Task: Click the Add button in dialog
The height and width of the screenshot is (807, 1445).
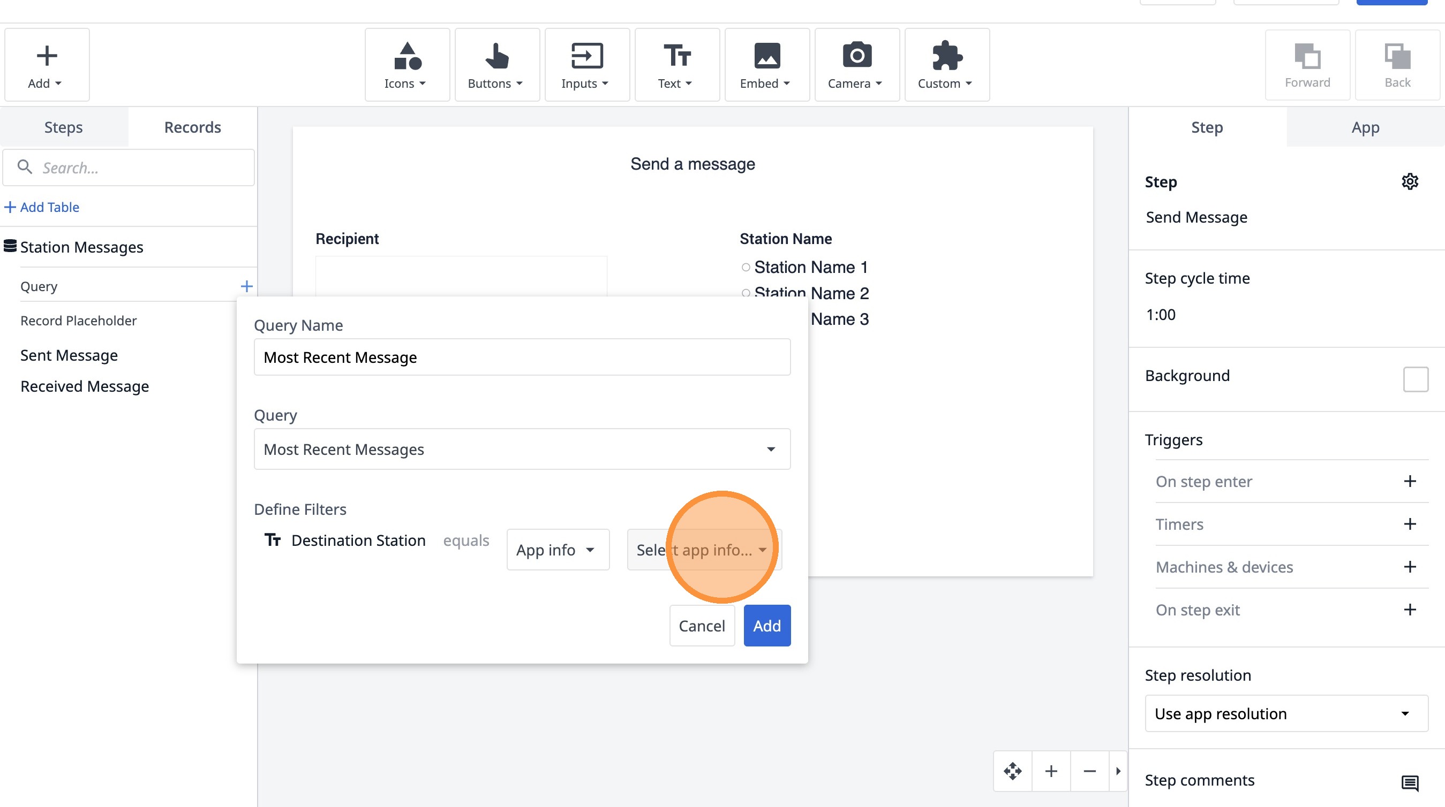Action: [x=766, y=626]
